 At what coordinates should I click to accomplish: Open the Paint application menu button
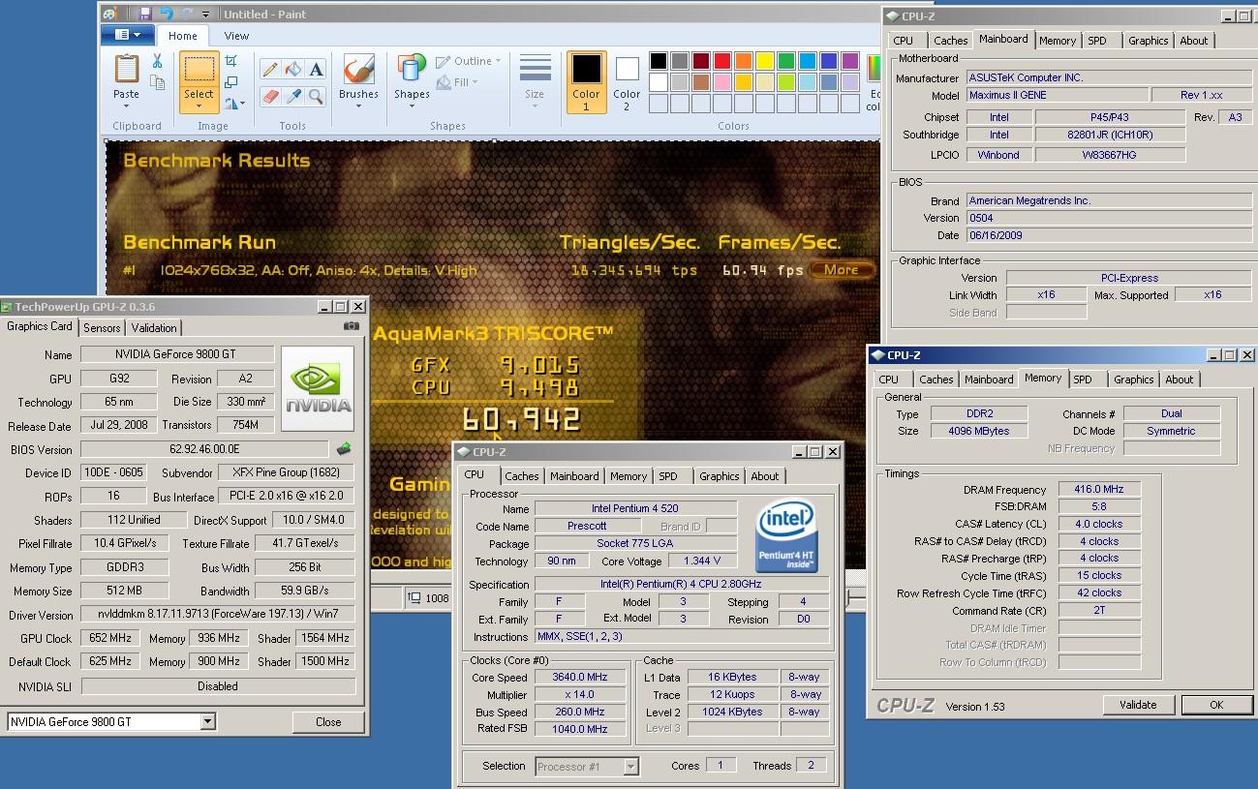click(127, 36)
